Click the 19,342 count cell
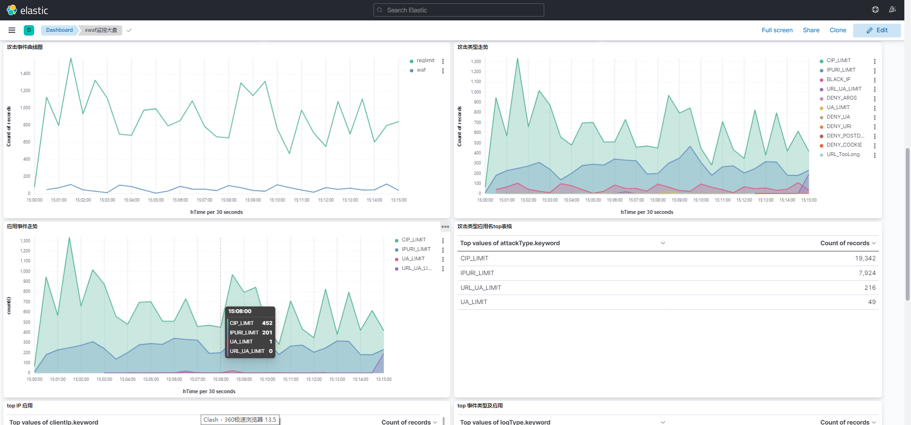The height and width of the screenshot is (425, 911). (x=865, y=259)
